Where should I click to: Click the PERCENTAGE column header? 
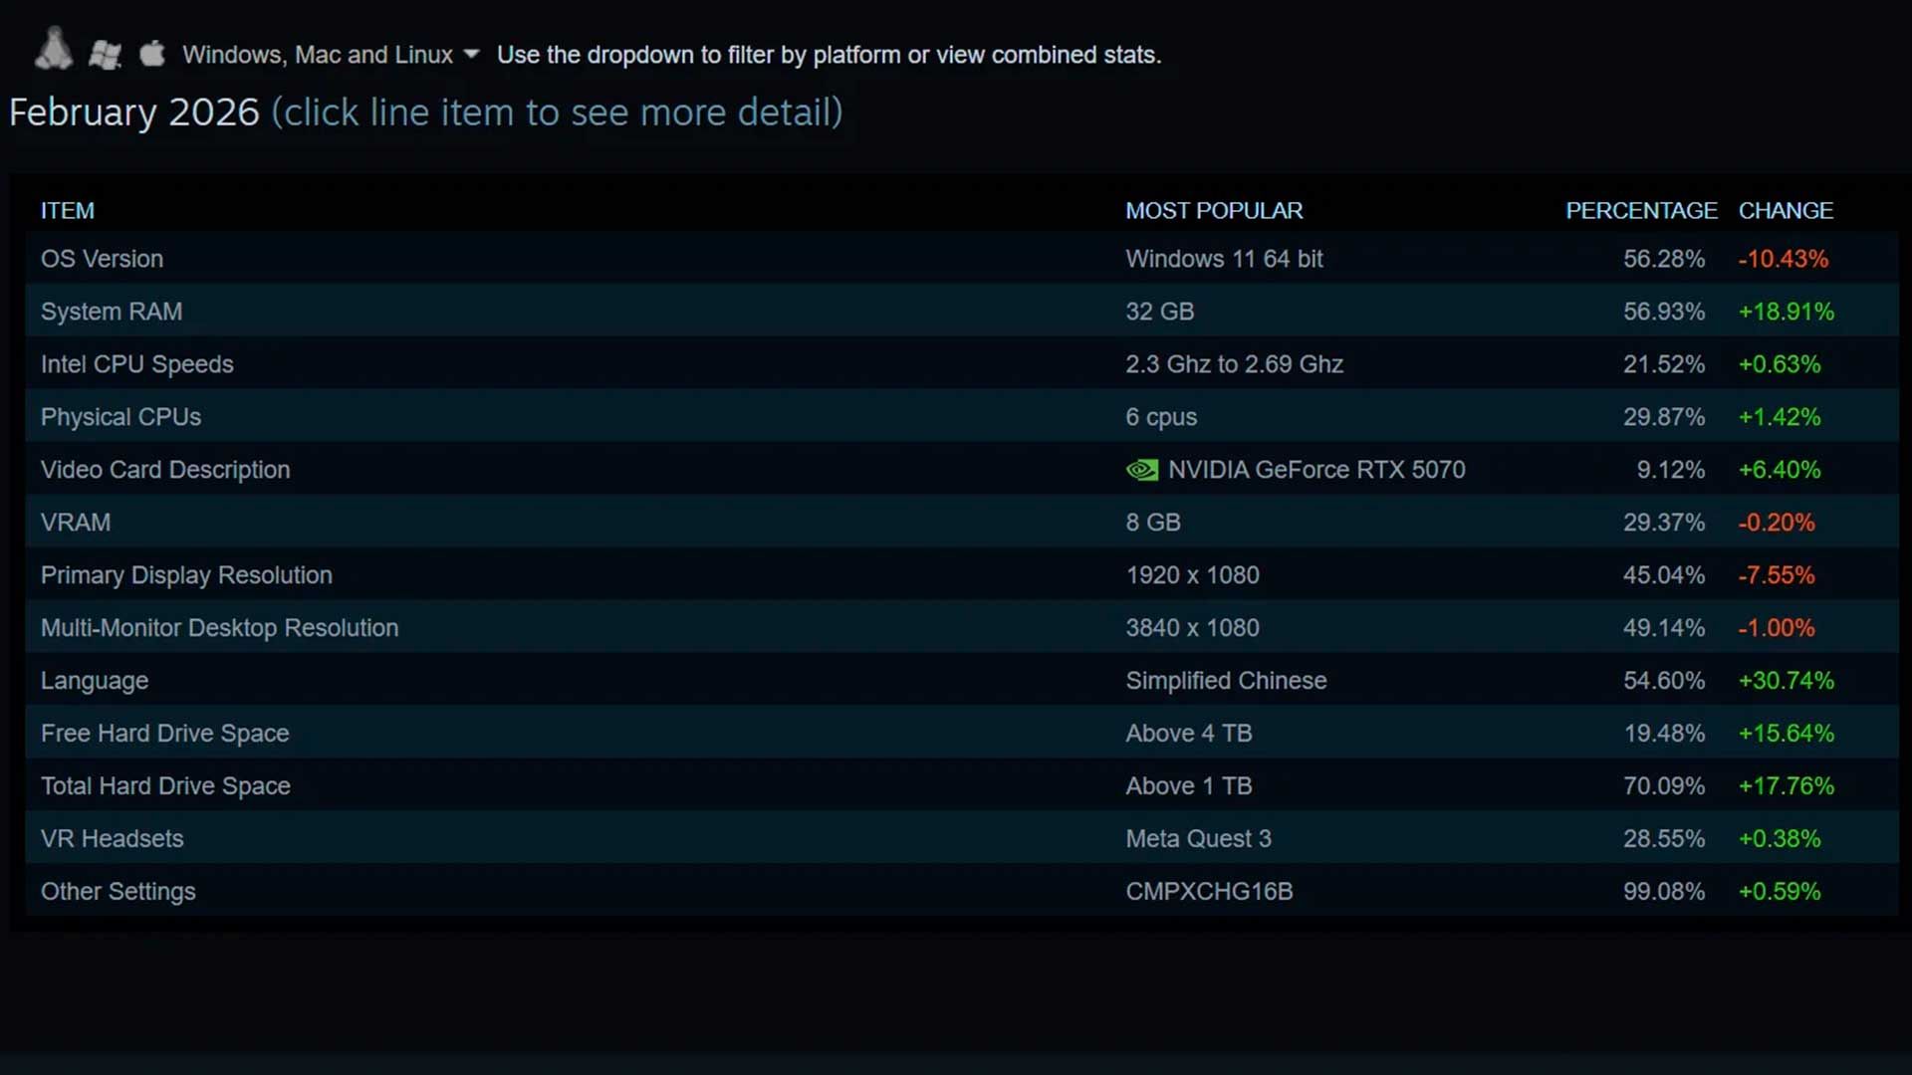[1640, 211]
